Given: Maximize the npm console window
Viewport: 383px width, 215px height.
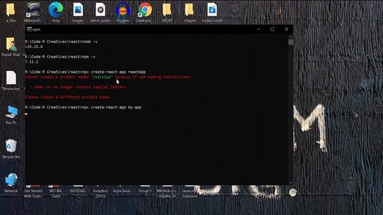Looking at the screenshot, I should (272, 29).
